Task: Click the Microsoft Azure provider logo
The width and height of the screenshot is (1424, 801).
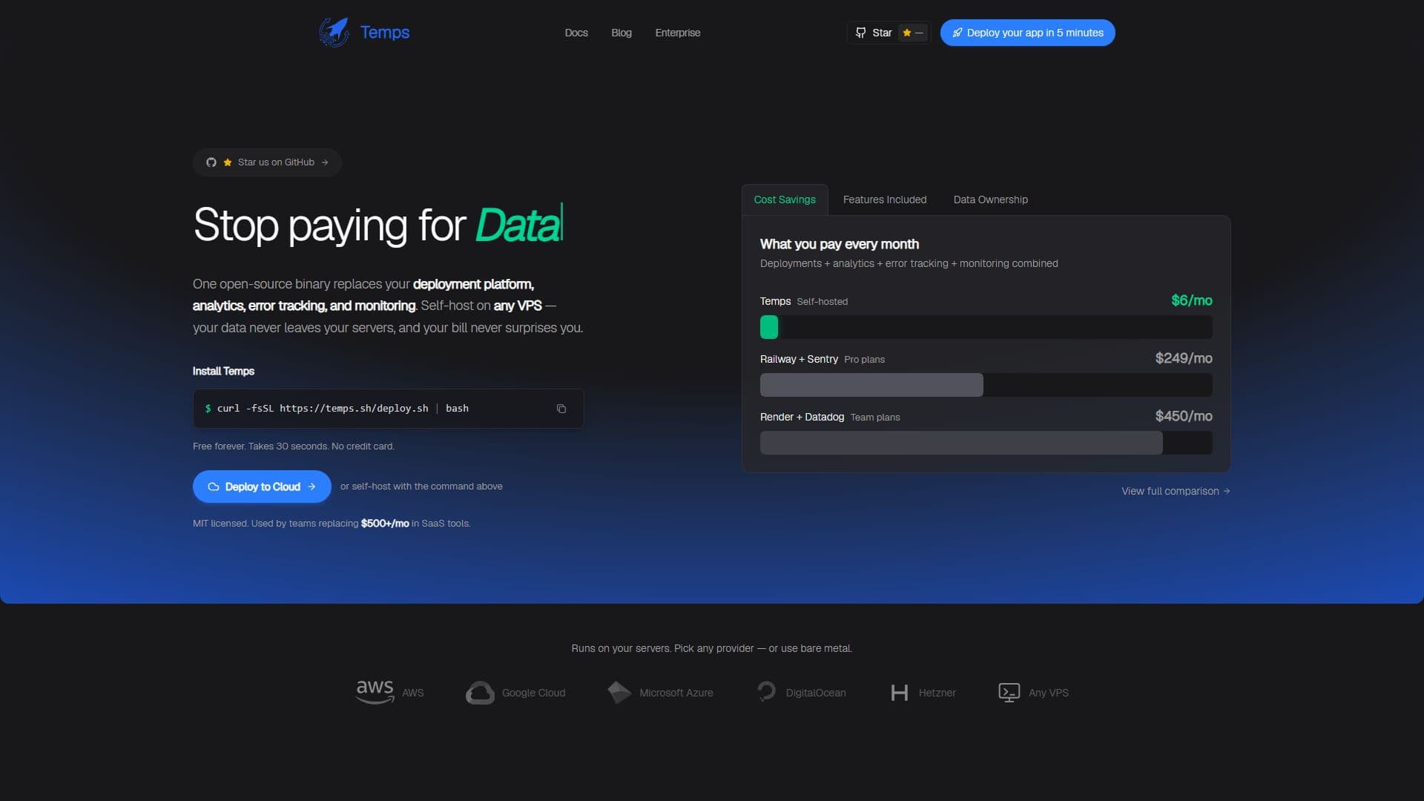Action: 619,692
